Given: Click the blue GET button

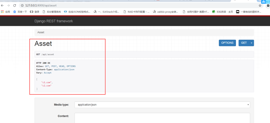Looking at the screenshot, I should tap(244, 43).
